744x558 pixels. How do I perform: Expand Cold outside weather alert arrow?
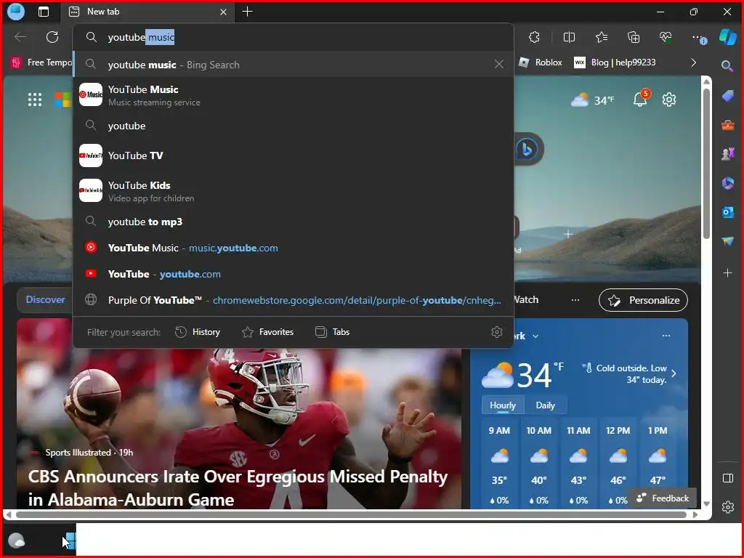point(674,373)
